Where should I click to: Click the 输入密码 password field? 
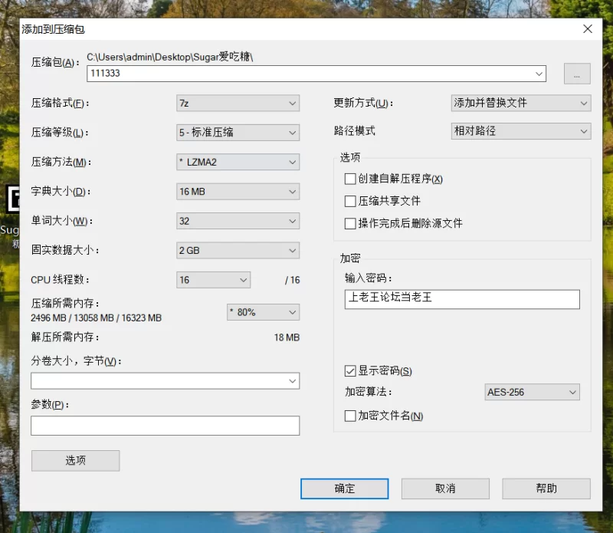[462, 298]
